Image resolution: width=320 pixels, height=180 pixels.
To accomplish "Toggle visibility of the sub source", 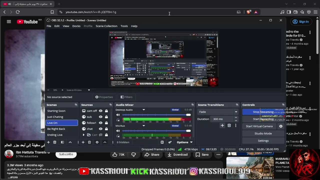I will point(100,117).
